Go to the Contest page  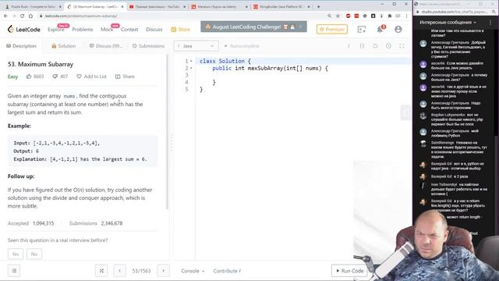click(x=129, y=30)
